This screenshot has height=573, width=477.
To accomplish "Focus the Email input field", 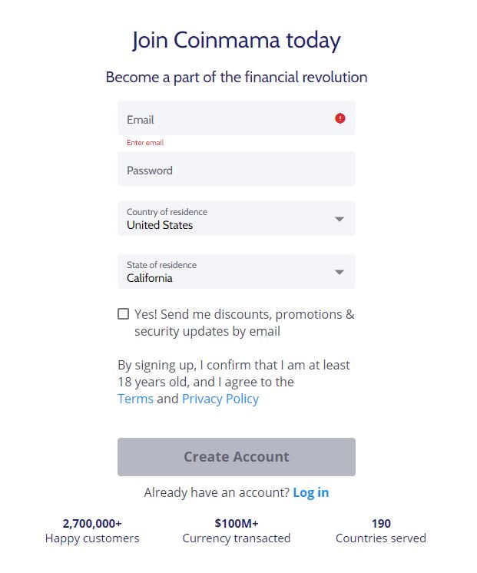I will point(236,118).
